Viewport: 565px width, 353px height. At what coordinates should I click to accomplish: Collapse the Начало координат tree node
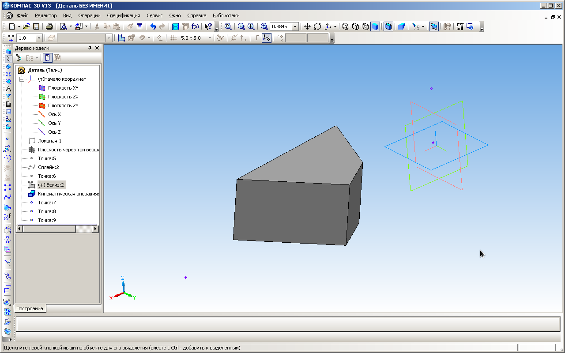coord(21,79)
